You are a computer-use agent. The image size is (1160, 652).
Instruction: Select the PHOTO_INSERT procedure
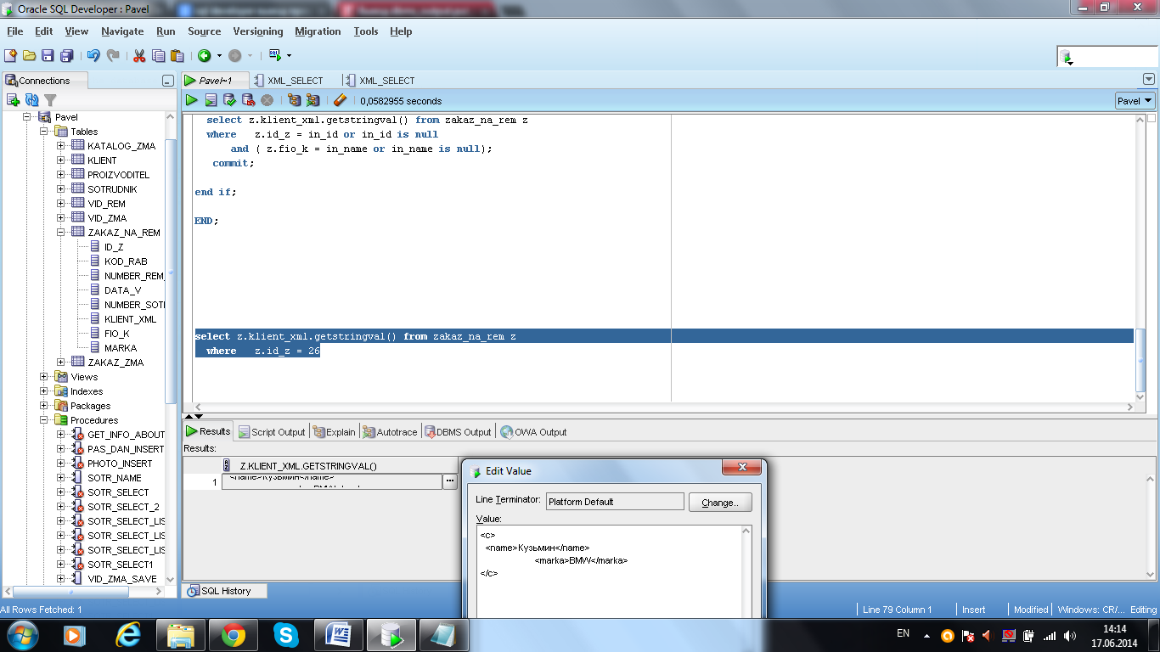120,464
